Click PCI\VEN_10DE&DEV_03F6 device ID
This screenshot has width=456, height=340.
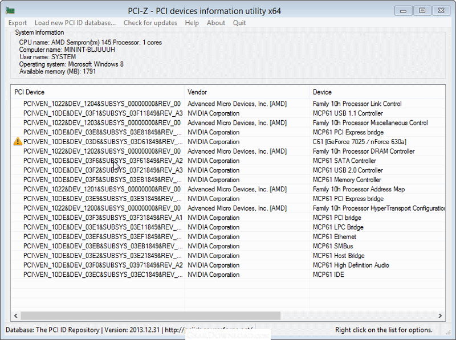point(103,161)
